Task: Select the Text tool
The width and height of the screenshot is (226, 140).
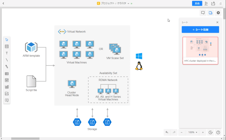Action: (7, 53)
